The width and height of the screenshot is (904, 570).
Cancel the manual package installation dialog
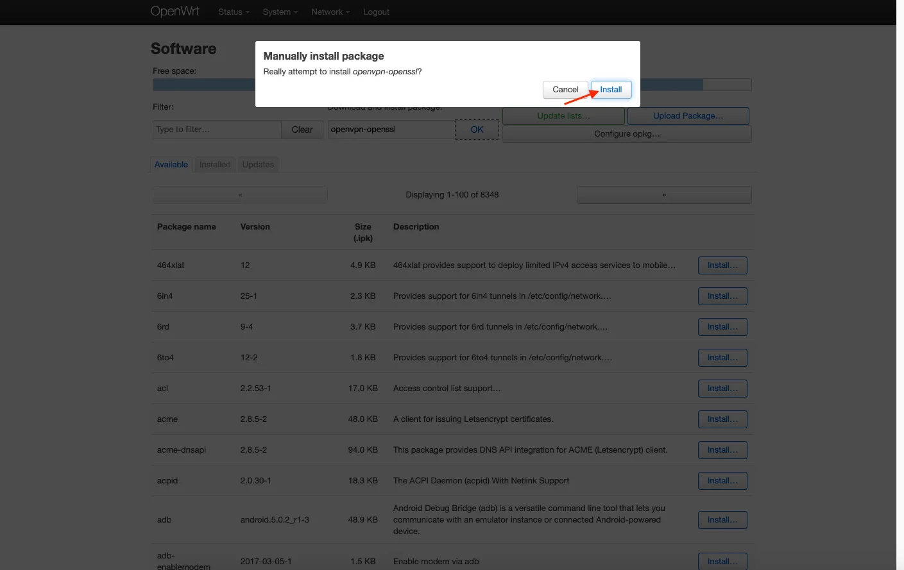click(x=565, y=90)
